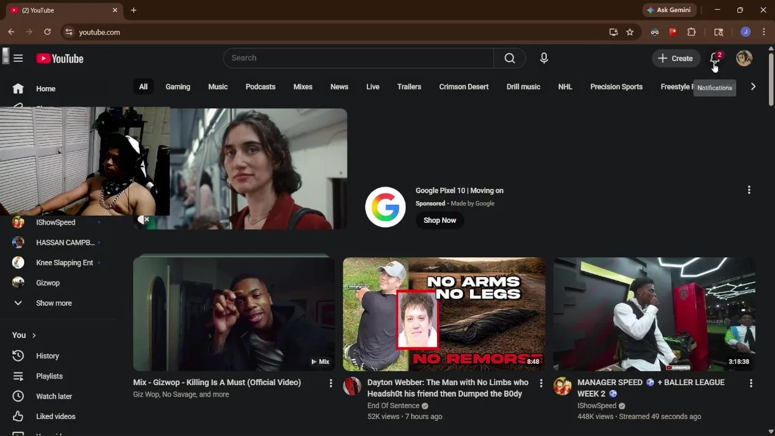
Task: Open the NO ARMS NO LEGS thumbnail
Action: tap(444, 314)
